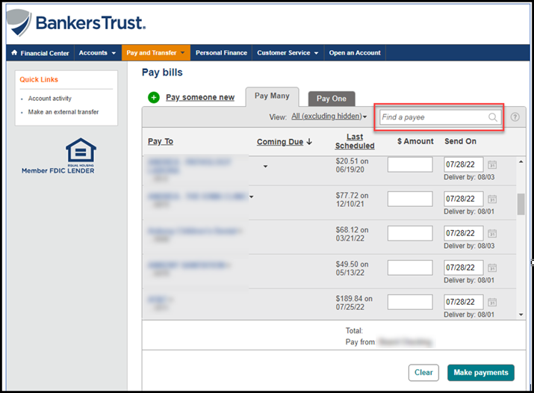Viewport: 534px width, 393px height.
Task: Open calendar icon for the $77.72 row
Action: [492, 199]
